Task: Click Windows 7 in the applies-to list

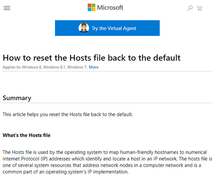Action: point(77,67)
